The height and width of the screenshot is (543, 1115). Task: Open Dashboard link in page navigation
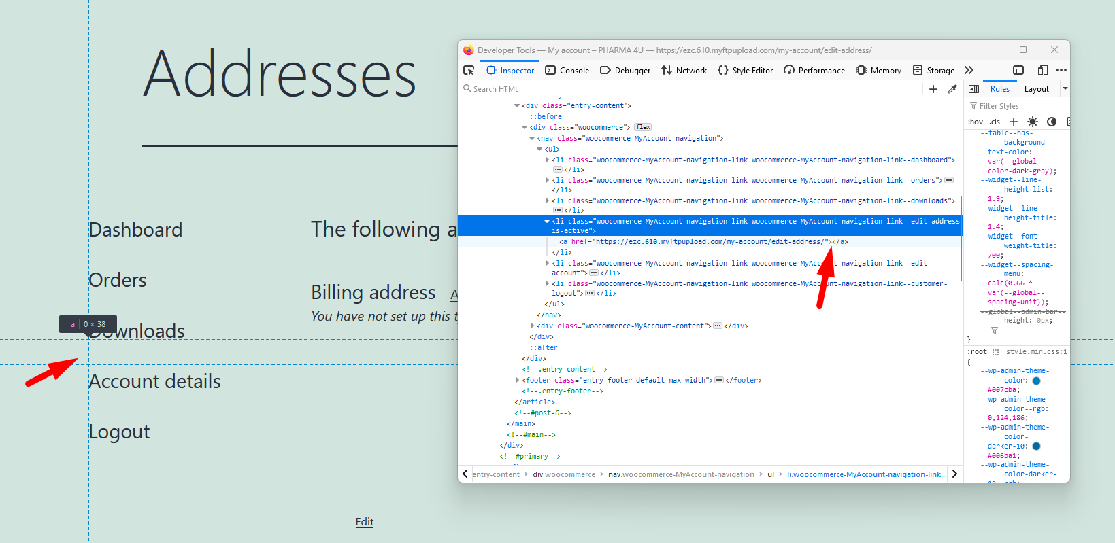[x=135, y=230]
